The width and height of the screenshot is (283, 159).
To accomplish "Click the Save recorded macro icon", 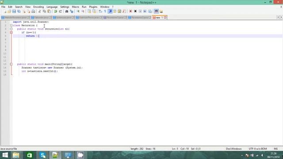I will (150, 11).
